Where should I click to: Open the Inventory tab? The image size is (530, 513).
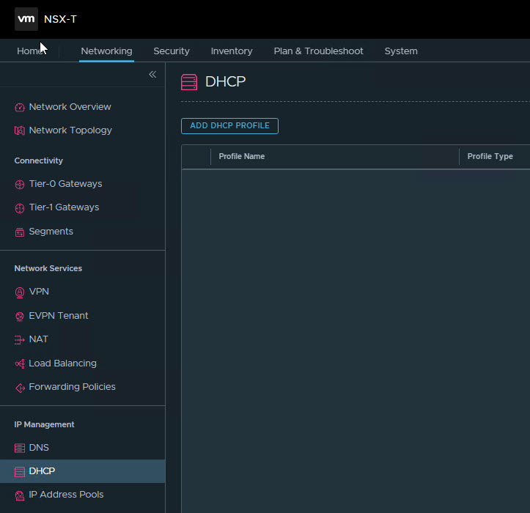point(232,51)
